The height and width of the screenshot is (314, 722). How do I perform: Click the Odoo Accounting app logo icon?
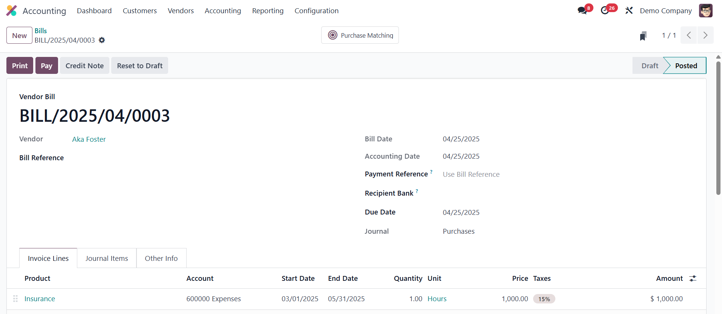[12, 11]
